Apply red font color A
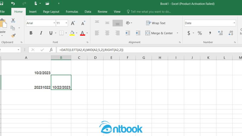Screen dimensions: 242x136 click(x=83, y=33)
